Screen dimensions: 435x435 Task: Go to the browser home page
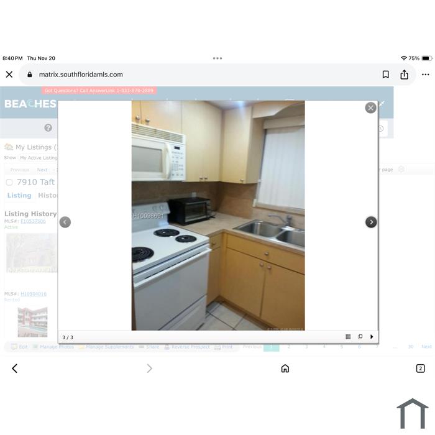285,369
